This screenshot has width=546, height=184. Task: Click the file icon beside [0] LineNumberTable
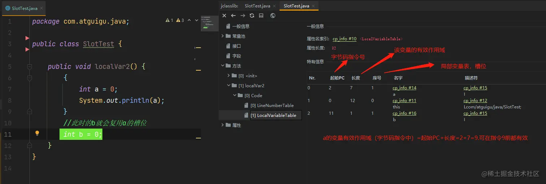pos(247,106)
